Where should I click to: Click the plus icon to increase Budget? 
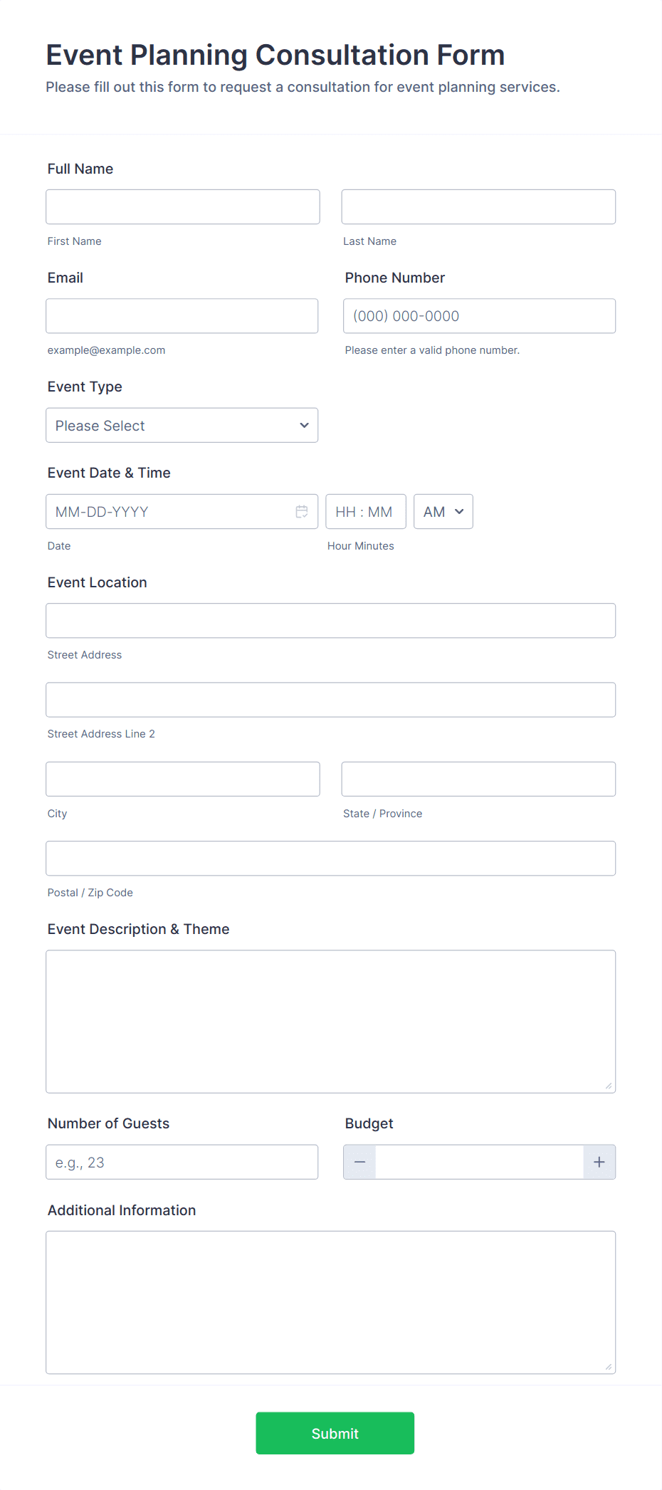[599, 1161]
